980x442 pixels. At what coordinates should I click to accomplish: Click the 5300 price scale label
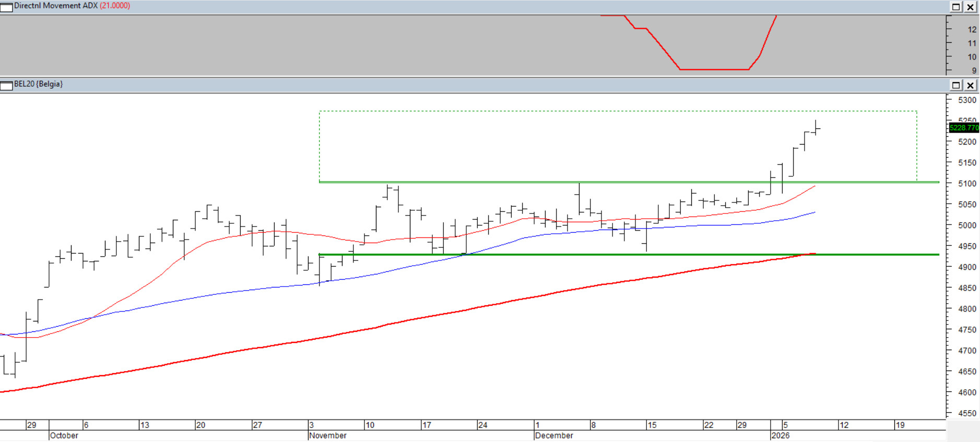coord(967,100)
